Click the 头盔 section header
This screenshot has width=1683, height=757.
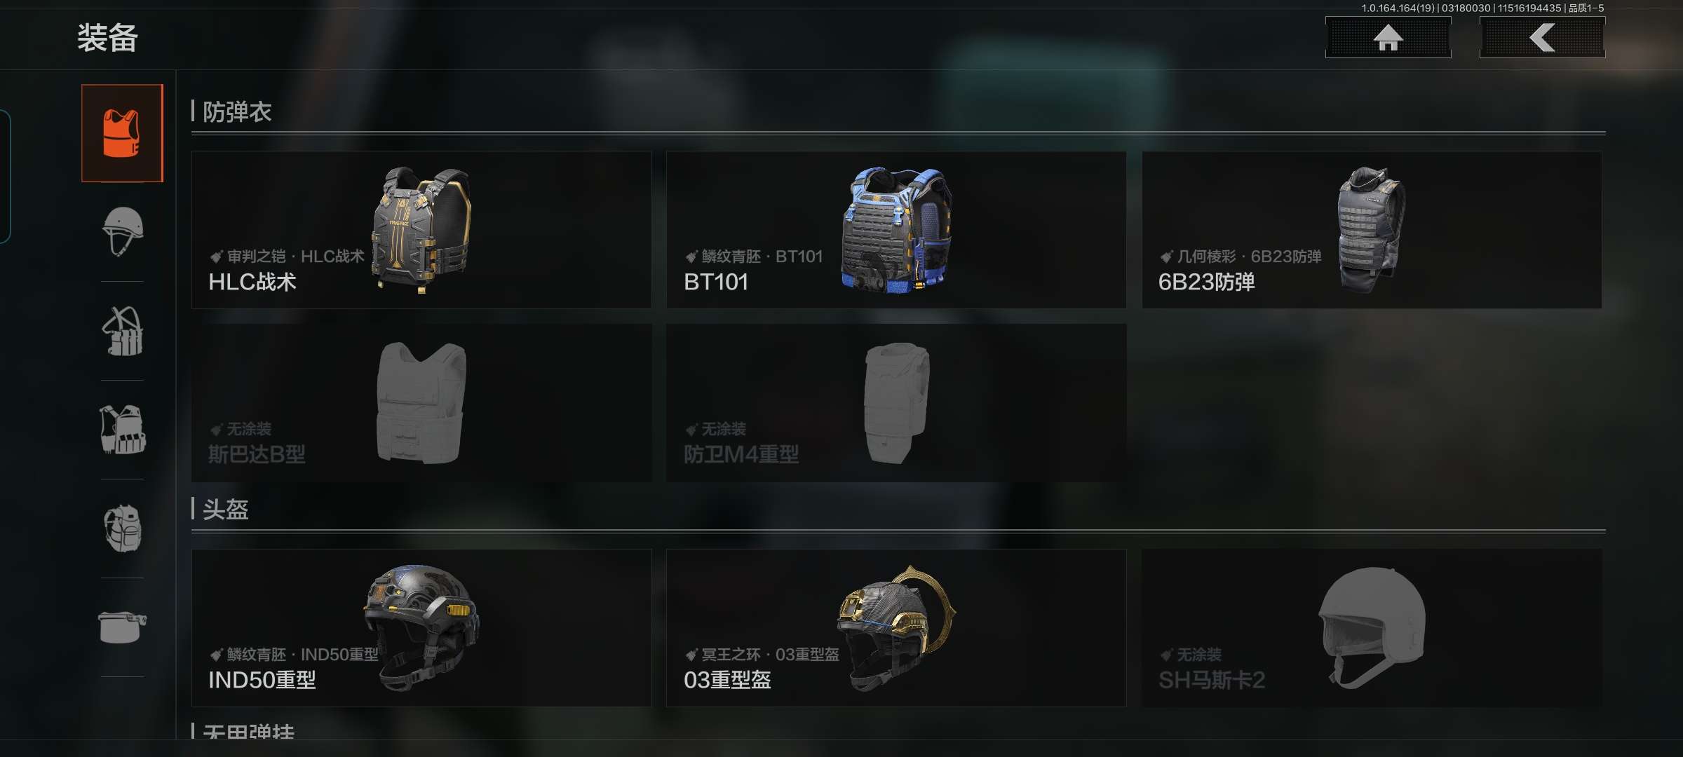[x=225, y=509]
